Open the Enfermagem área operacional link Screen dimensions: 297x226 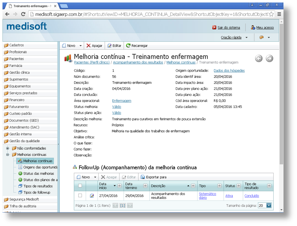click(x=121, y=101)
